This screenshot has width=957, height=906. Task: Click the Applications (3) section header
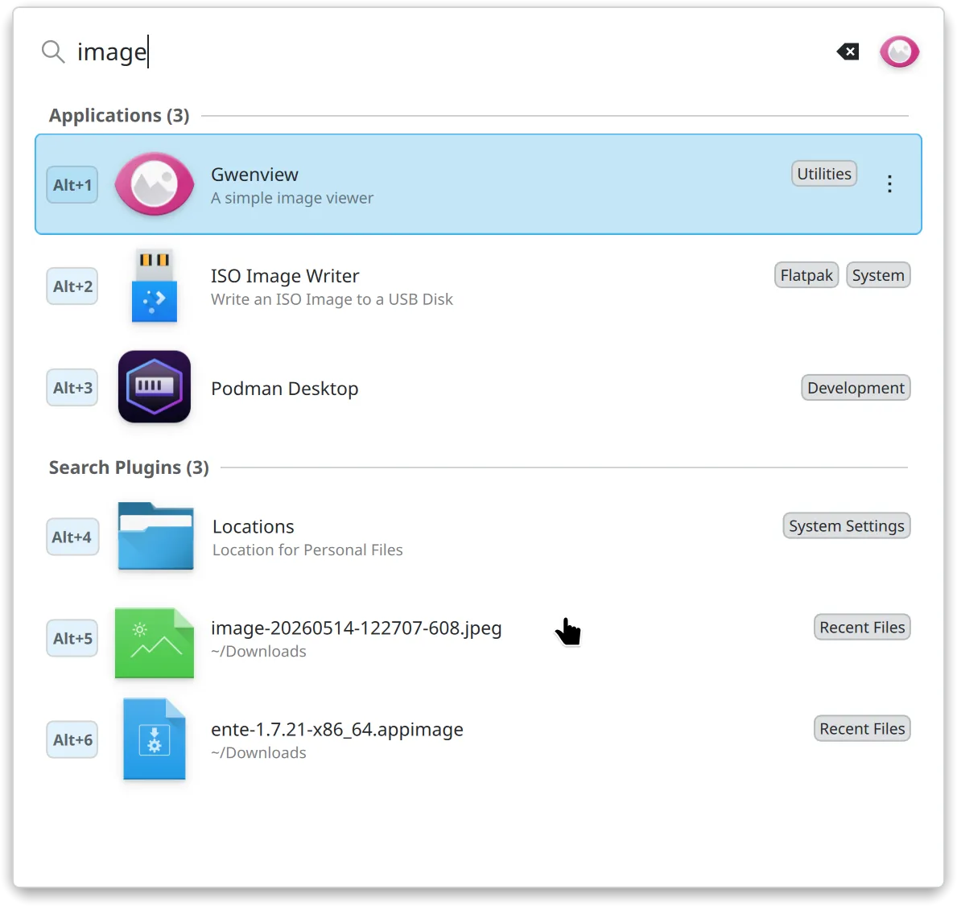click(x=119, y=115)
